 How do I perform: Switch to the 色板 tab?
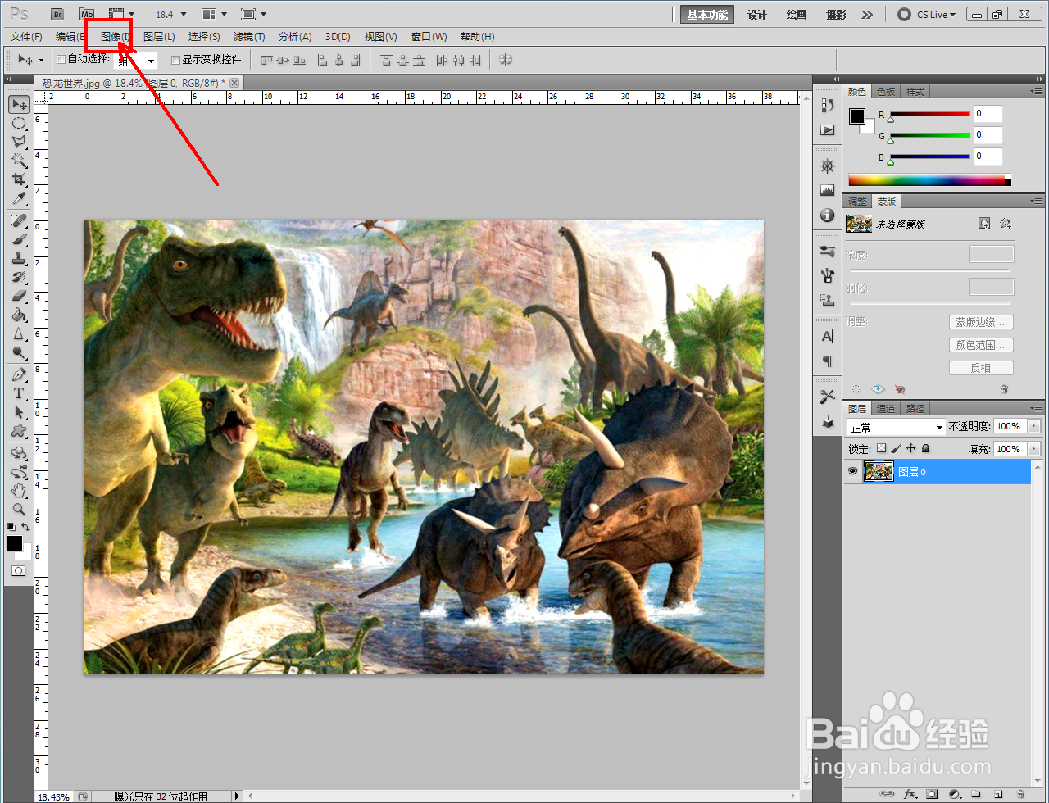[886, 92]
